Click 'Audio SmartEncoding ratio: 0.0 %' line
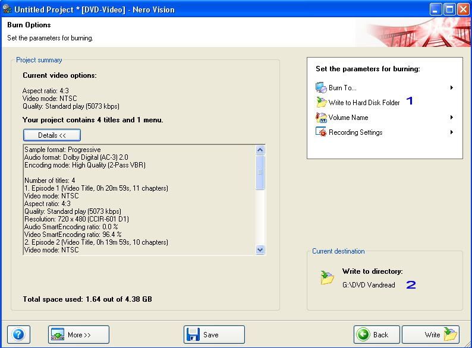 pos(71,227)
